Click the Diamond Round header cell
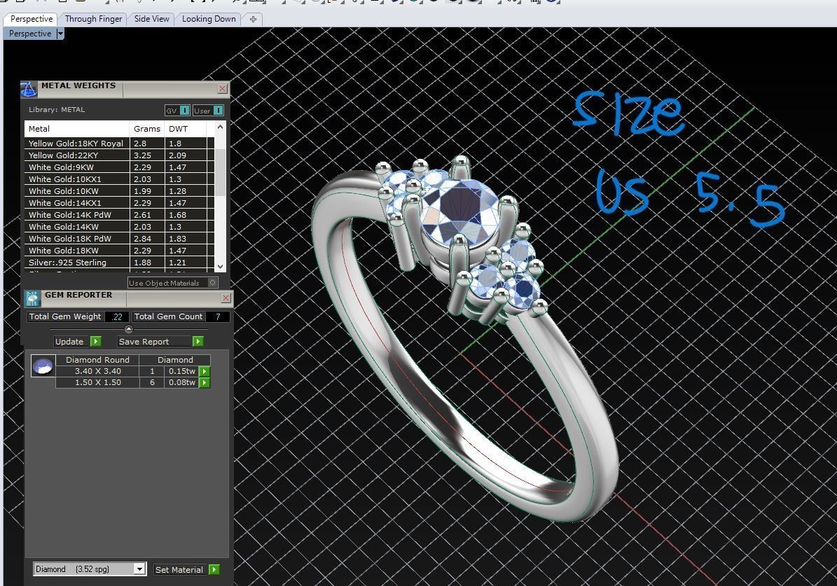Screen dimensions: 837x586 tap(97, 360)
